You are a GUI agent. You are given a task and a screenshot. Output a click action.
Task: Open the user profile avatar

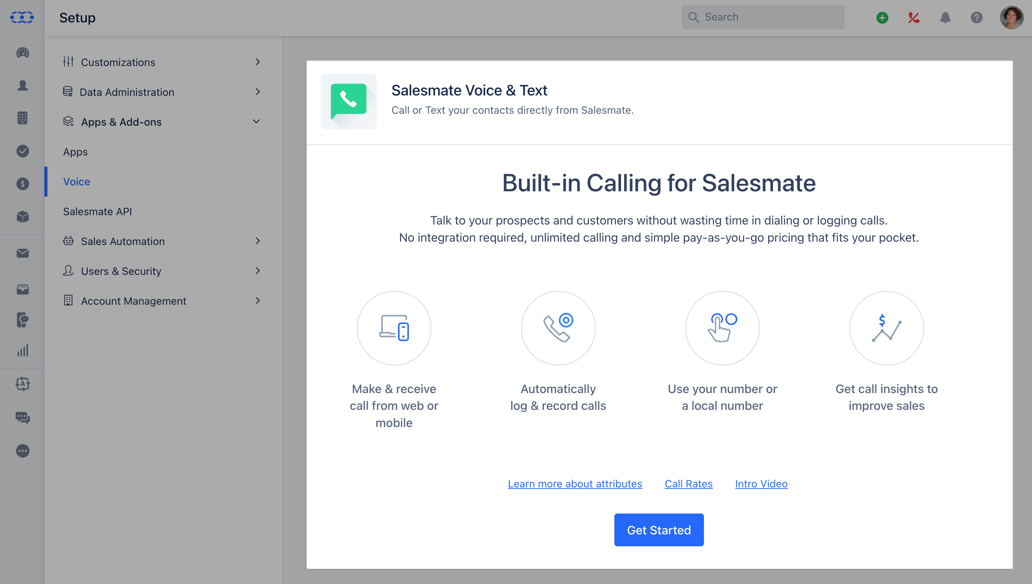pyautogui.click(x=1011, y=17)
